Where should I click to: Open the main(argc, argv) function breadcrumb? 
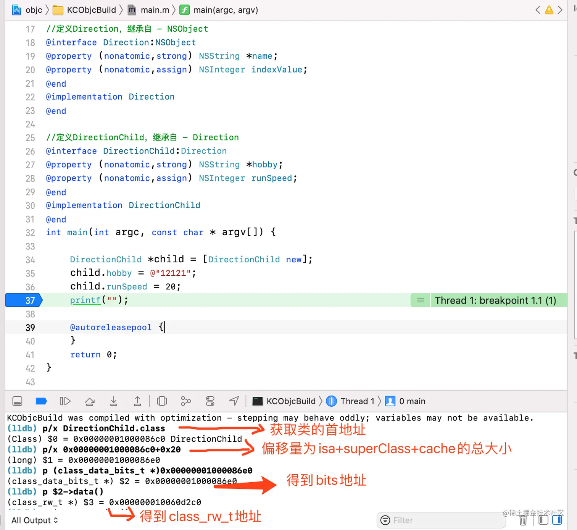pyautogui.click(x=219, y=10)
